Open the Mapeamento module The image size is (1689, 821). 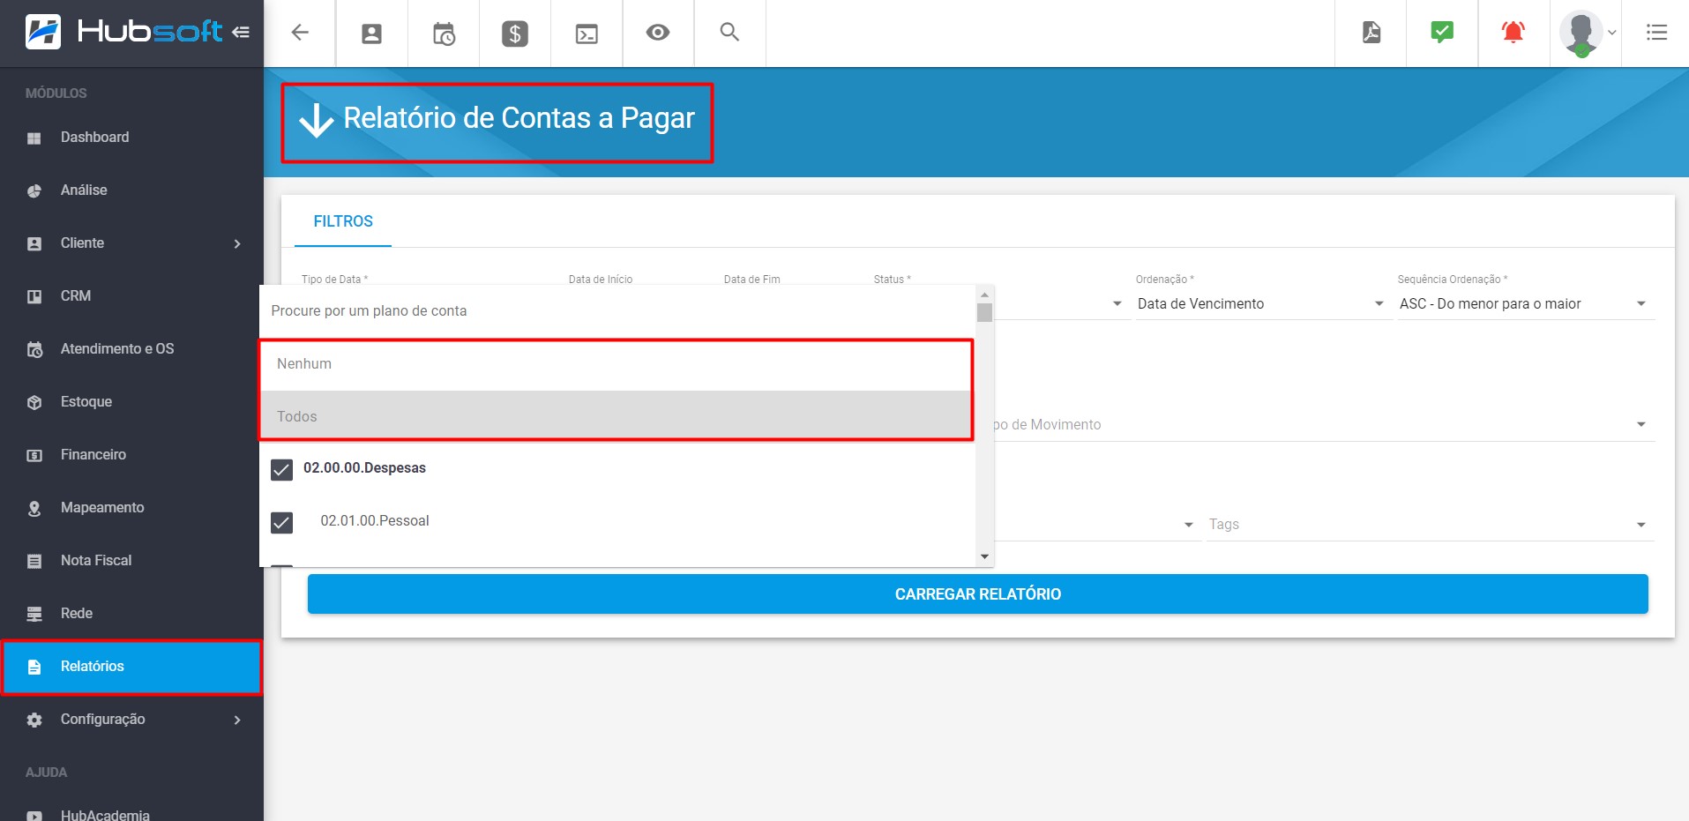coord(132,508)
